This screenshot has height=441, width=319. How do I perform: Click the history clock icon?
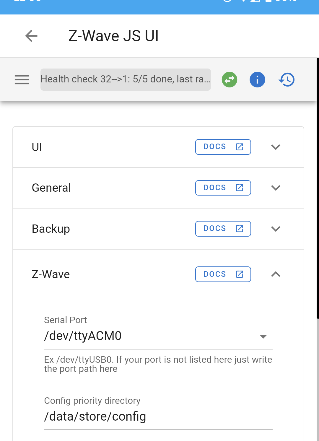tap(286, 79)
